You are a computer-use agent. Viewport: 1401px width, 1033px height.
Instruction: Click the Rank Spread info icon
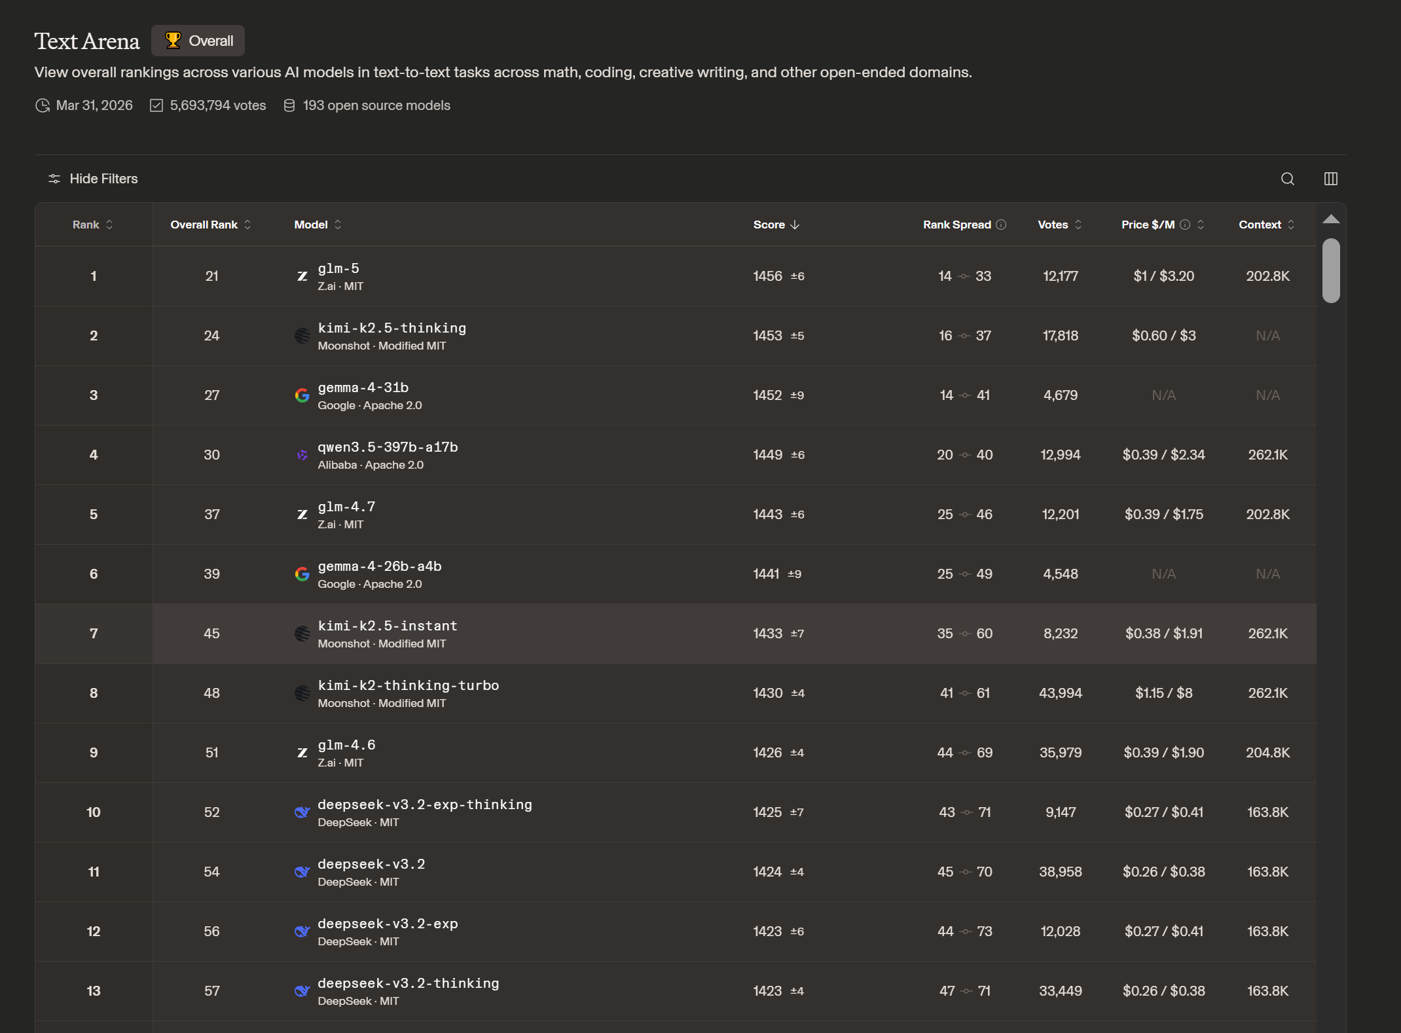coord(1001,225)
